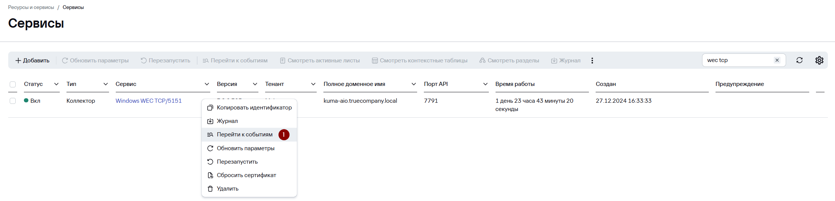Click the refresh table icon
This screenshot has height=201, width=835.
click(799, 60)
